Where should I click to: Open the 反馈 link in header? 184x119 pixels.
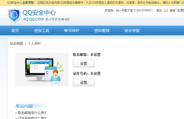(181, 10)
